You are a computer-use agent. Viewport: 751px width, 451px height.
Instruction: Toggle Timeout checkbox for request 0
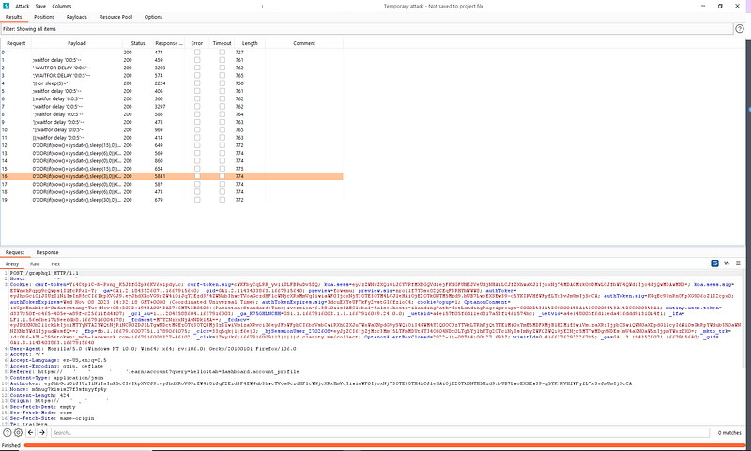(222, 53)
